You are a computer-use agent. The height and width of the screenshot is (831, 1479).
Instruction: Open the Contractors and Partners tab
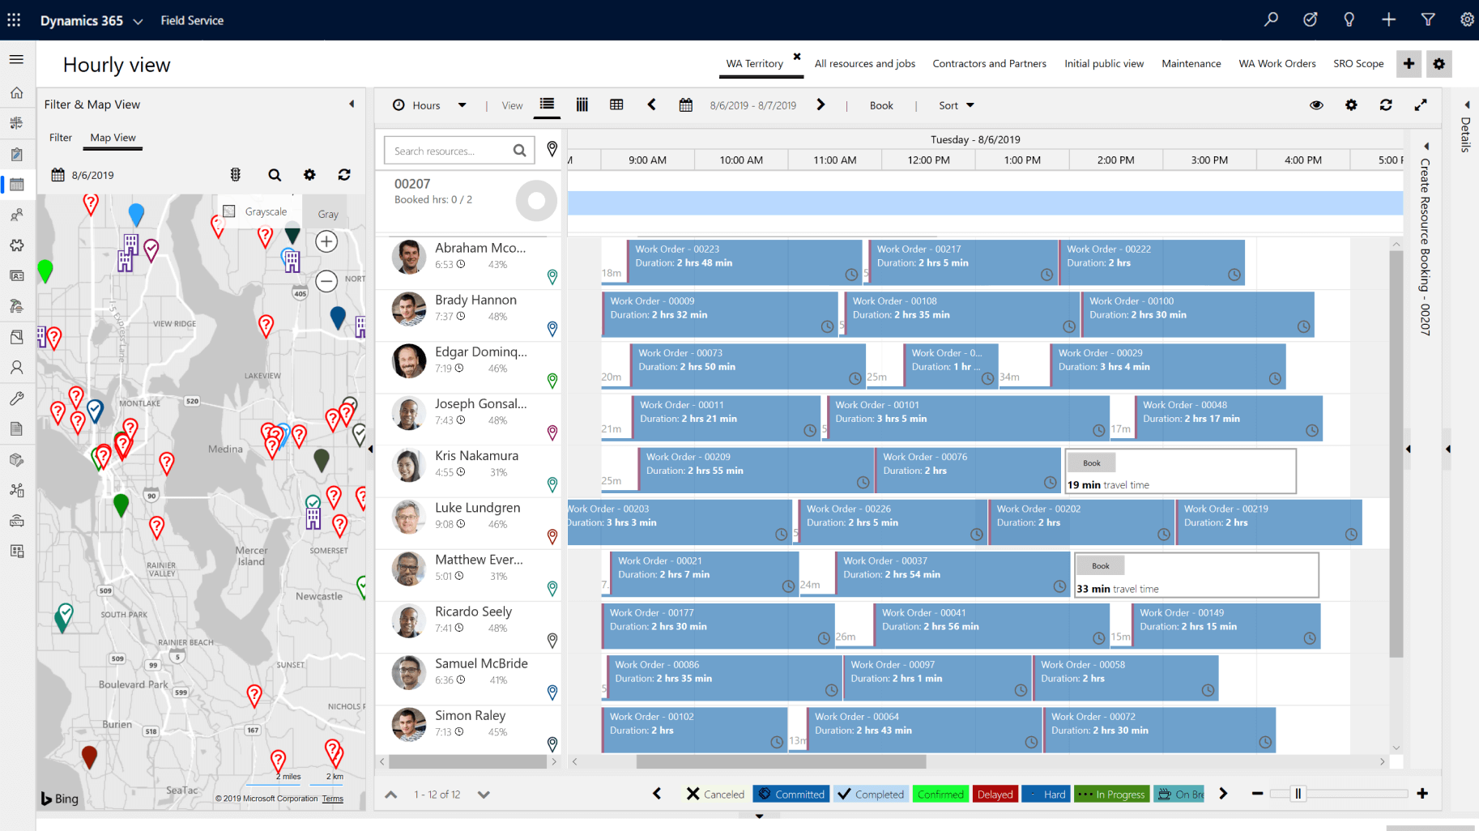coord(989,63)
